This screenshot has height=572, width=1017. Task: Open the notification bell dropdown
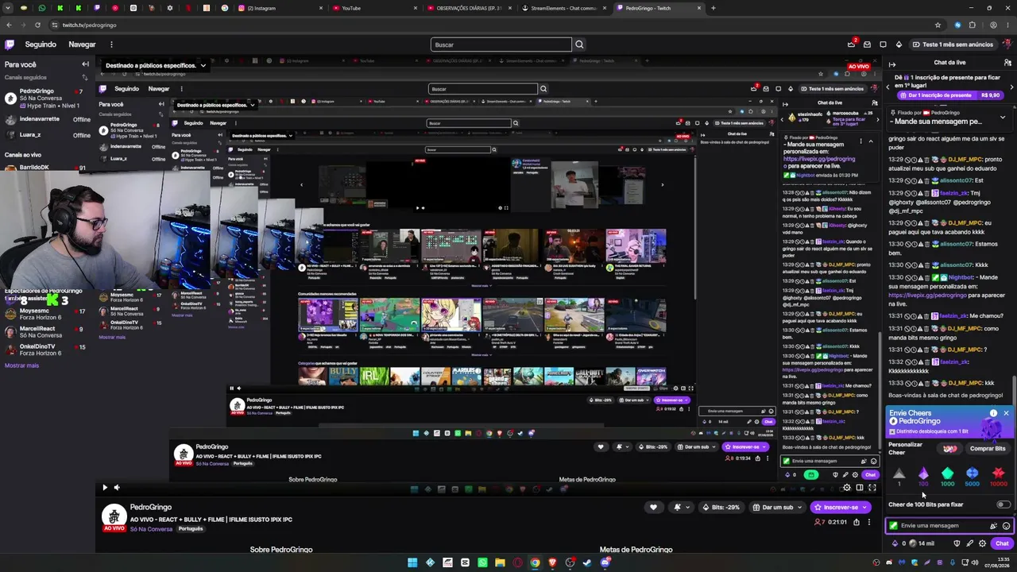point(680,508)
